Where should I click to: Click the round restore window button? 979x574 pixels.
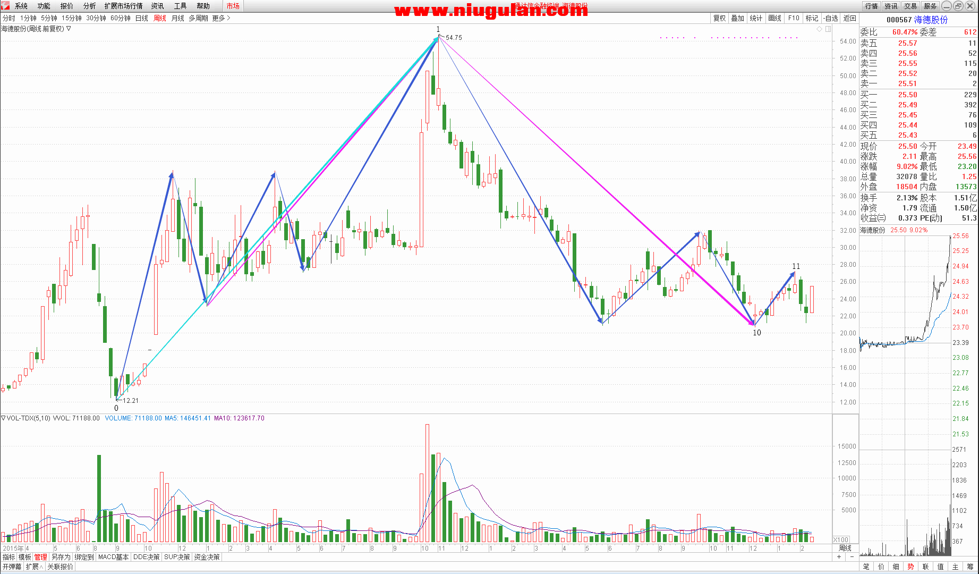[x=958, y=6]
